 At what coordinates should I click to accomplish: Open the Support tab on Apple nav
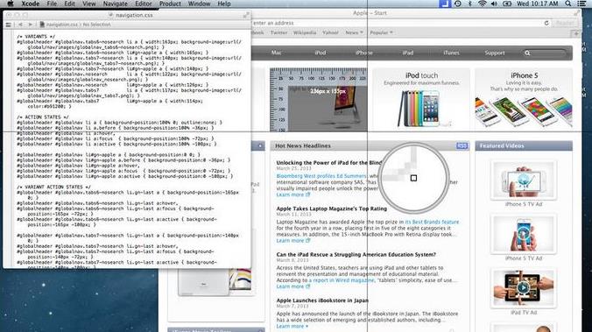tap(495, 53)
